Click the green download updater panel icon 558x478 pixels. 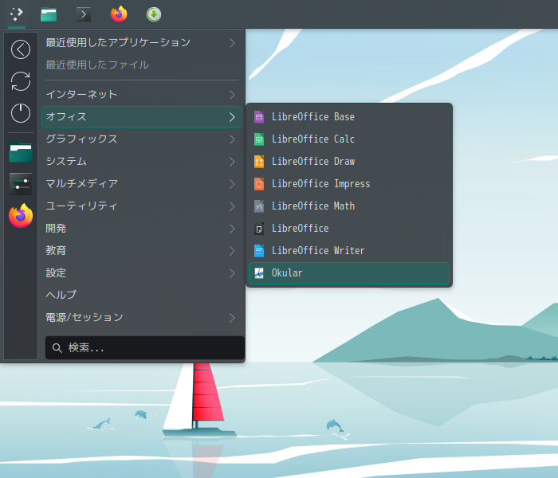point(154,14)
